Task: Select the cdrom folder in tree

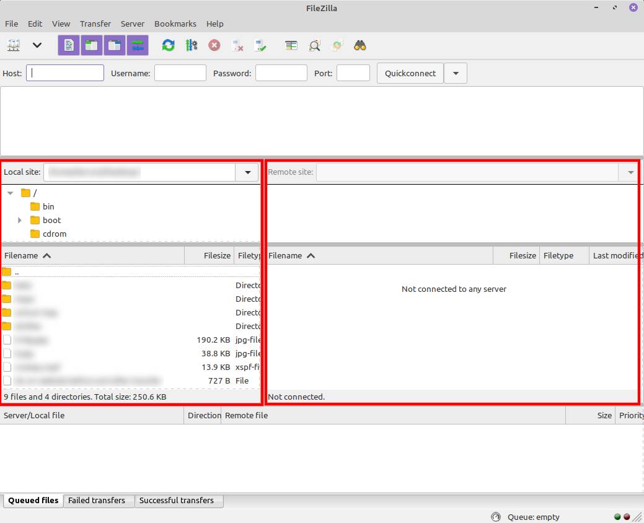Action: click(x=48, y=234)
